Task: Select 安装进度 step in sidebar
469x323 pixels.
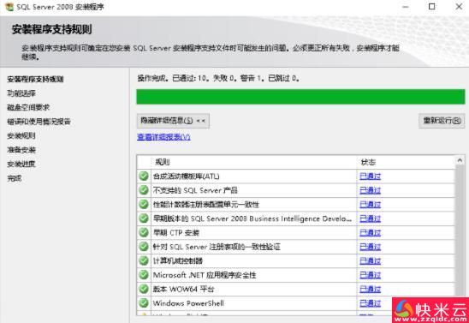Action: [x=21, y=164]
